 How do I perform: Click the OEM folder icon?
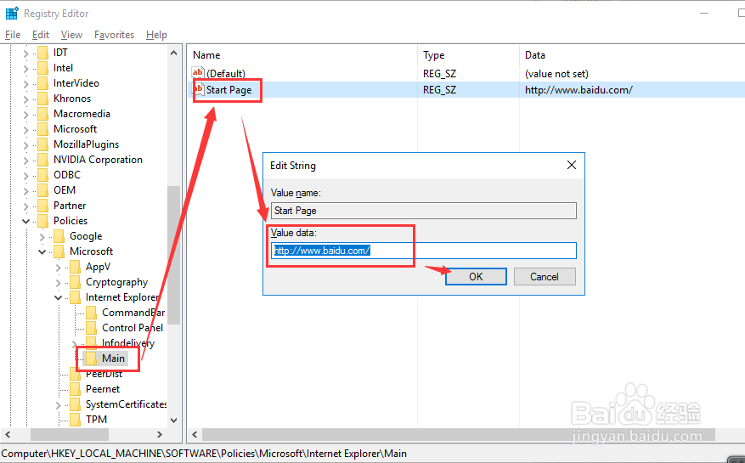(42, 190)
